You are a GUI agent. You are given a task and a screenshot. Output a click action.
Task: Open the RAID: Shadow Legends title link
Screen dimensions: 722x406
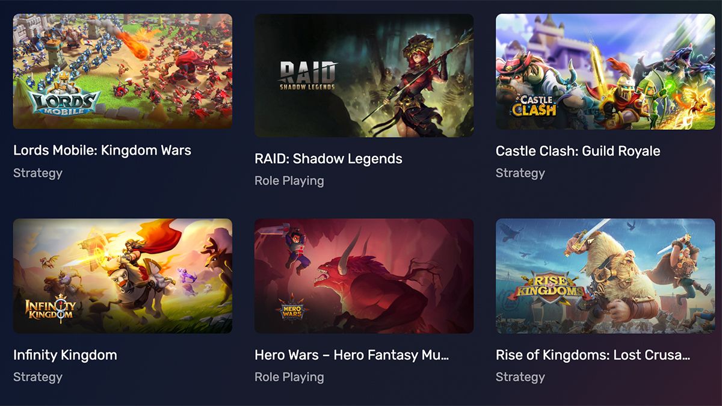[x=329, y=159]
